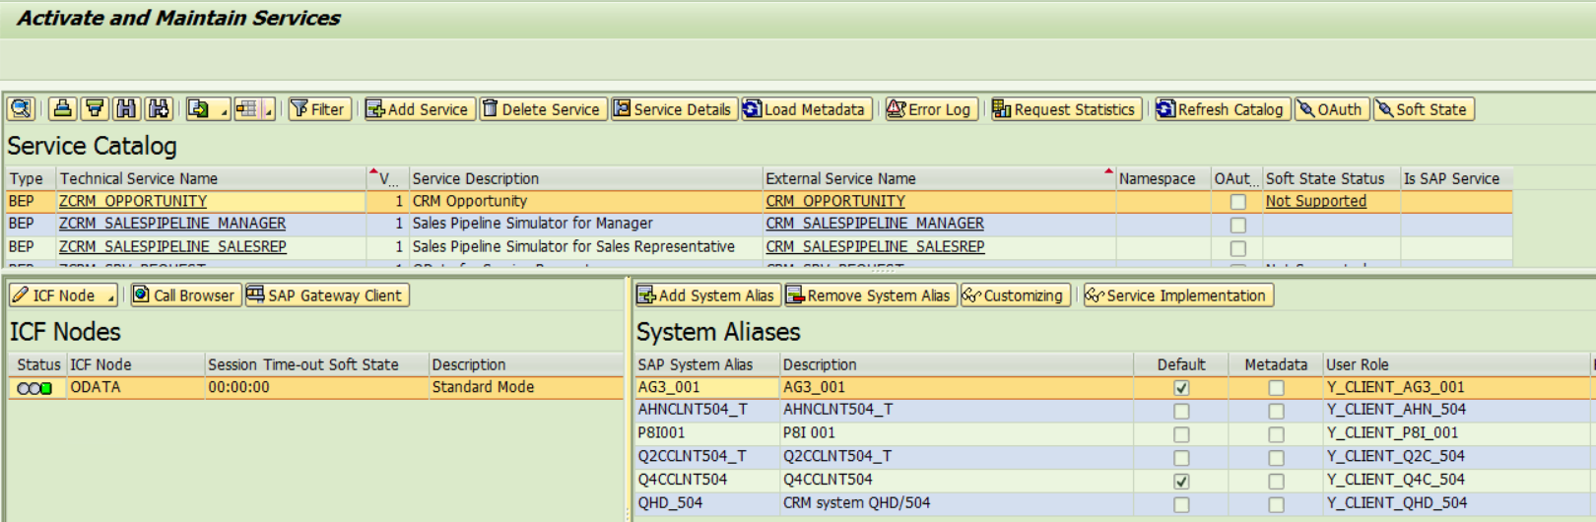Select session time-out value 00:00:00
1596x522 pixels.
click(316, 387)
